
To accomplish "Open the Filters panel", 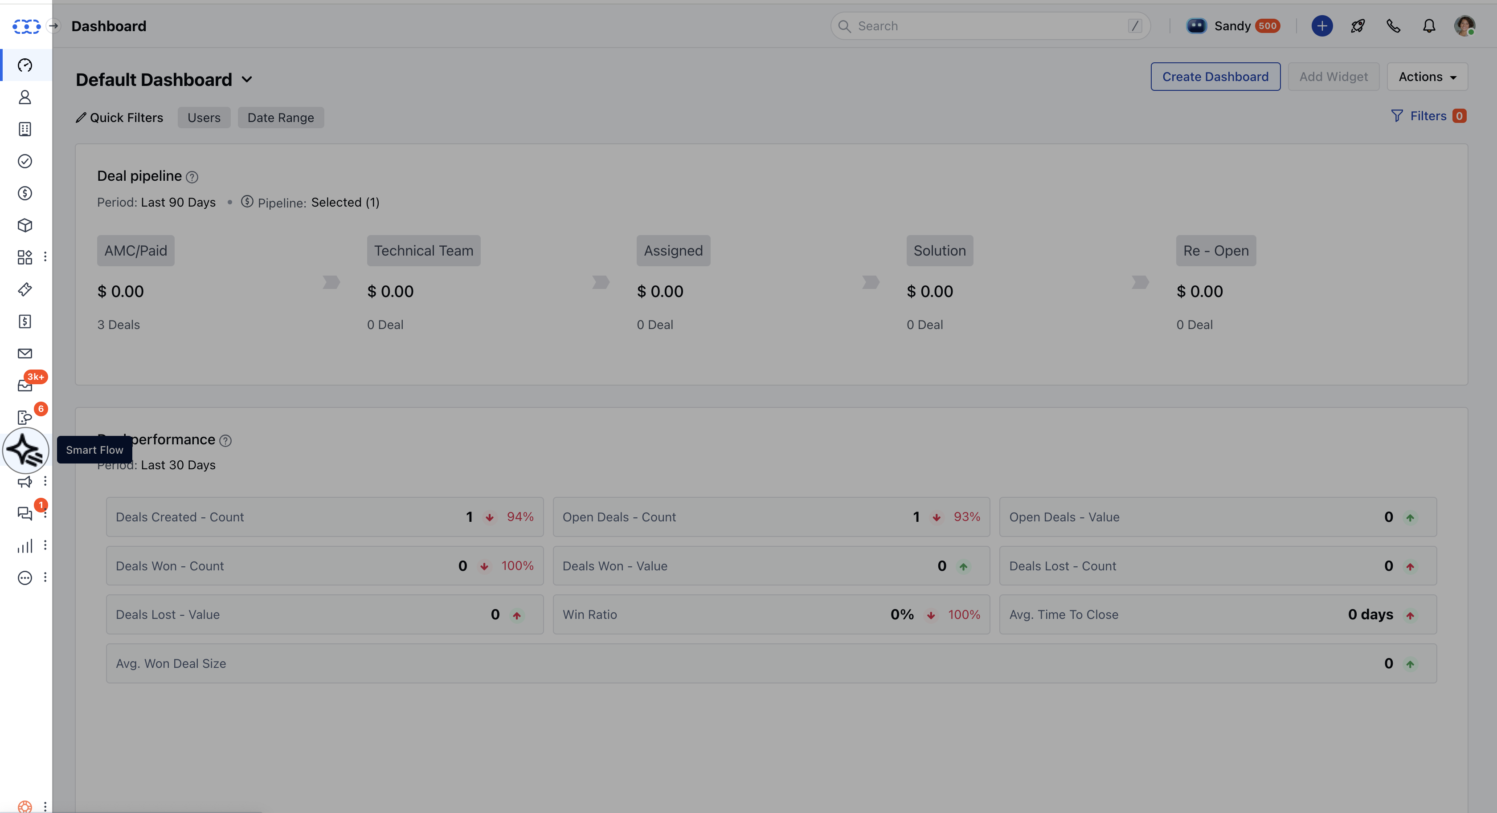I will click(1427, 116).
